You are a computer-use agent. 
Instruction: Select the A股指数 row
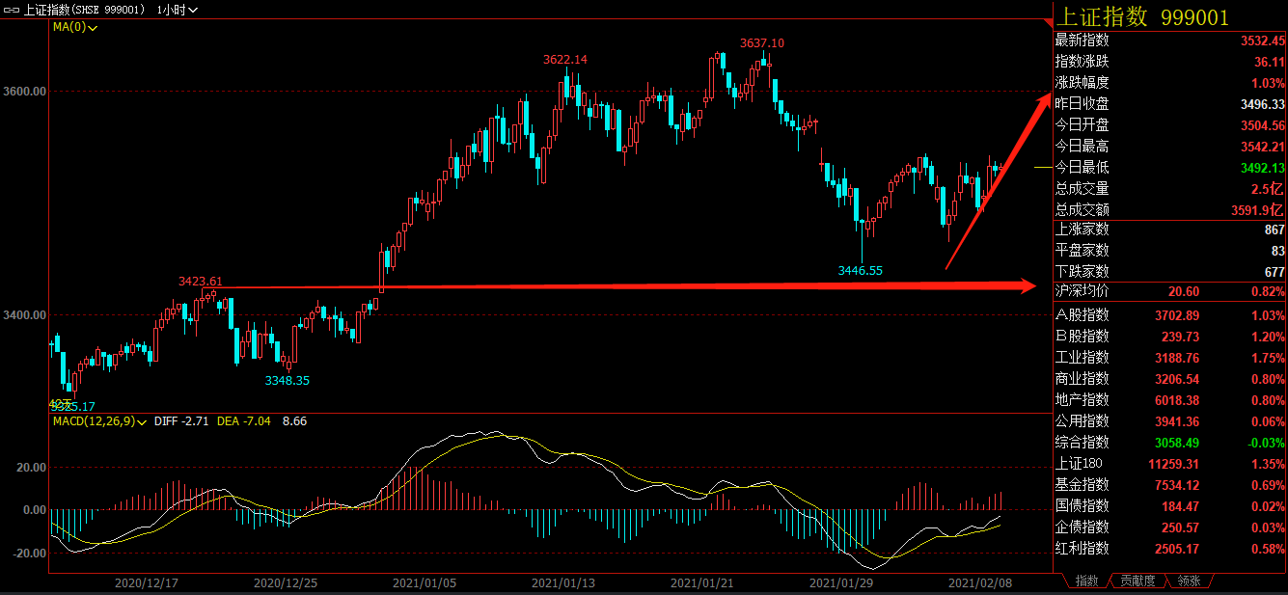click(1169, 315)
